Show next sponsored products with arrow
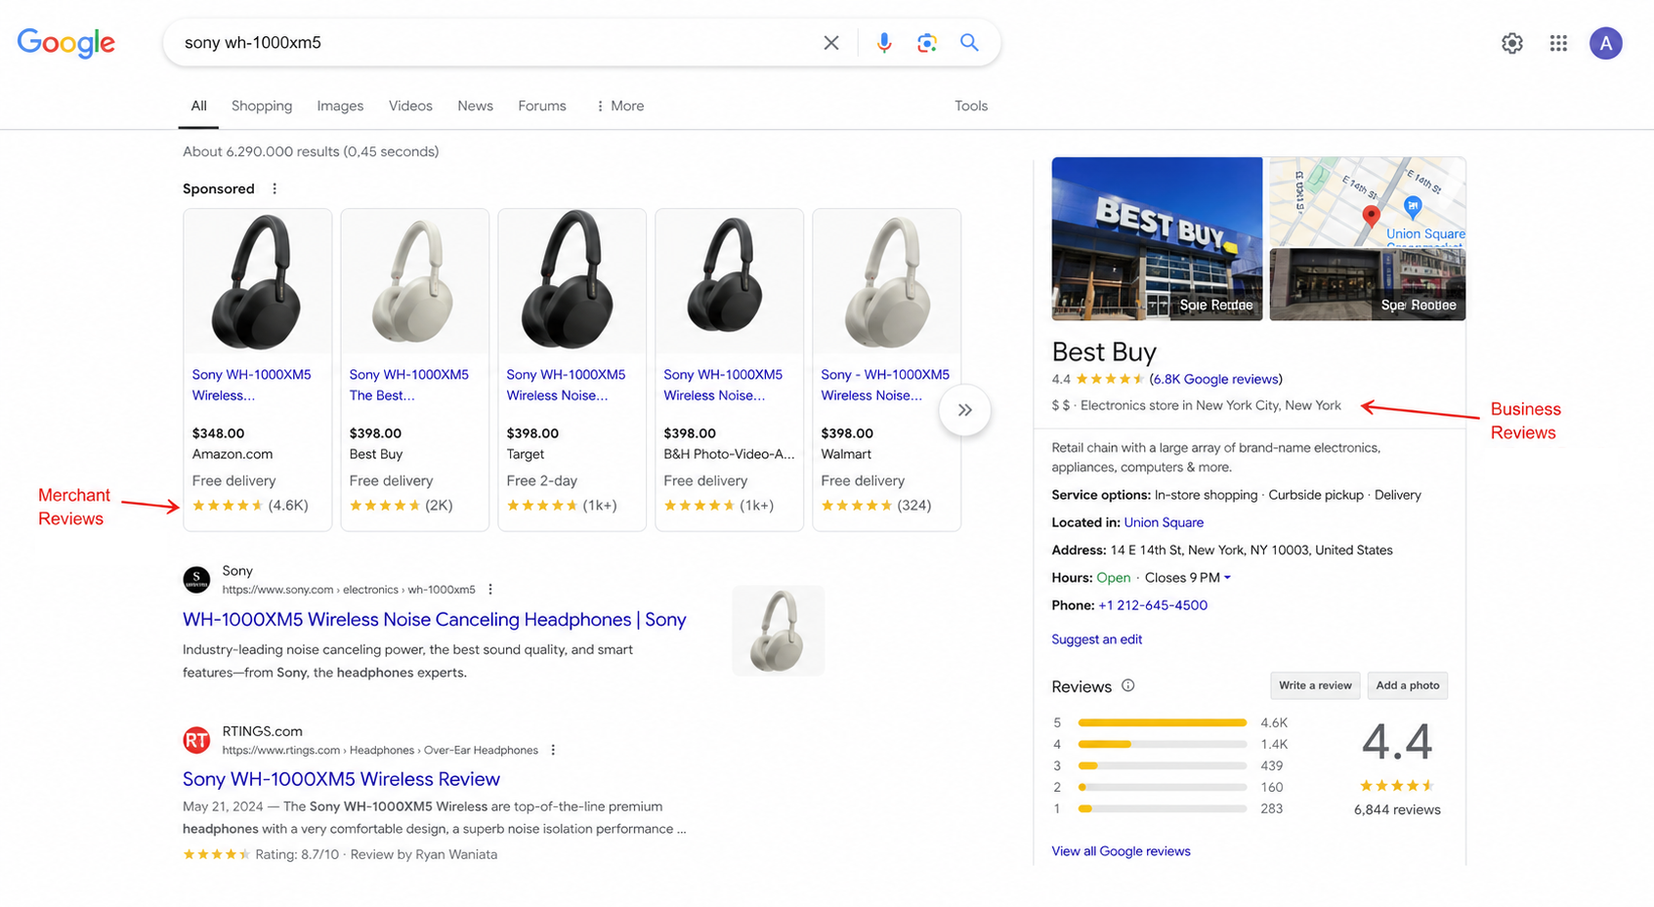Image resolution: width=1654 pixels, height=907 pixels. click(x=964, y=410)
